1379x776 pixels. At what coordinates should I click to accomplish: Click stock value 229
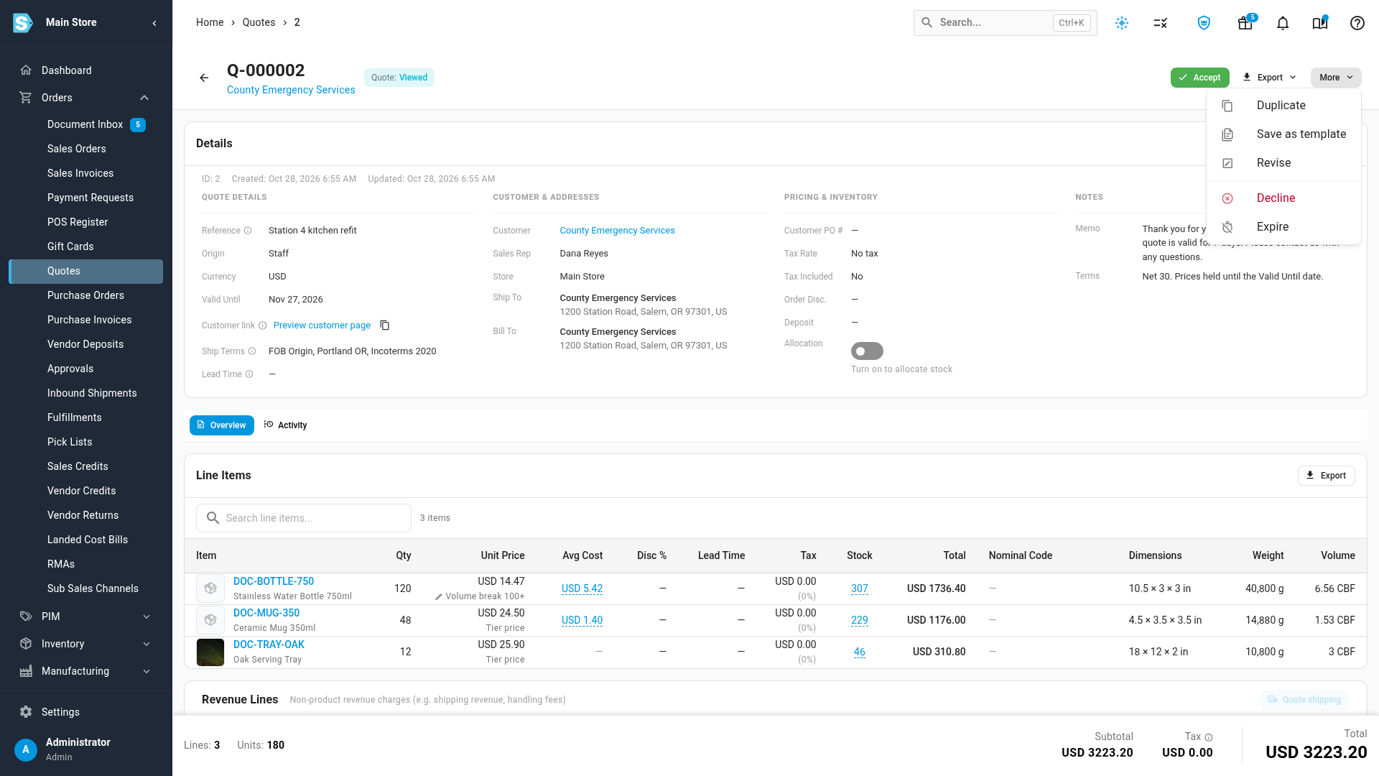point(859,620)
